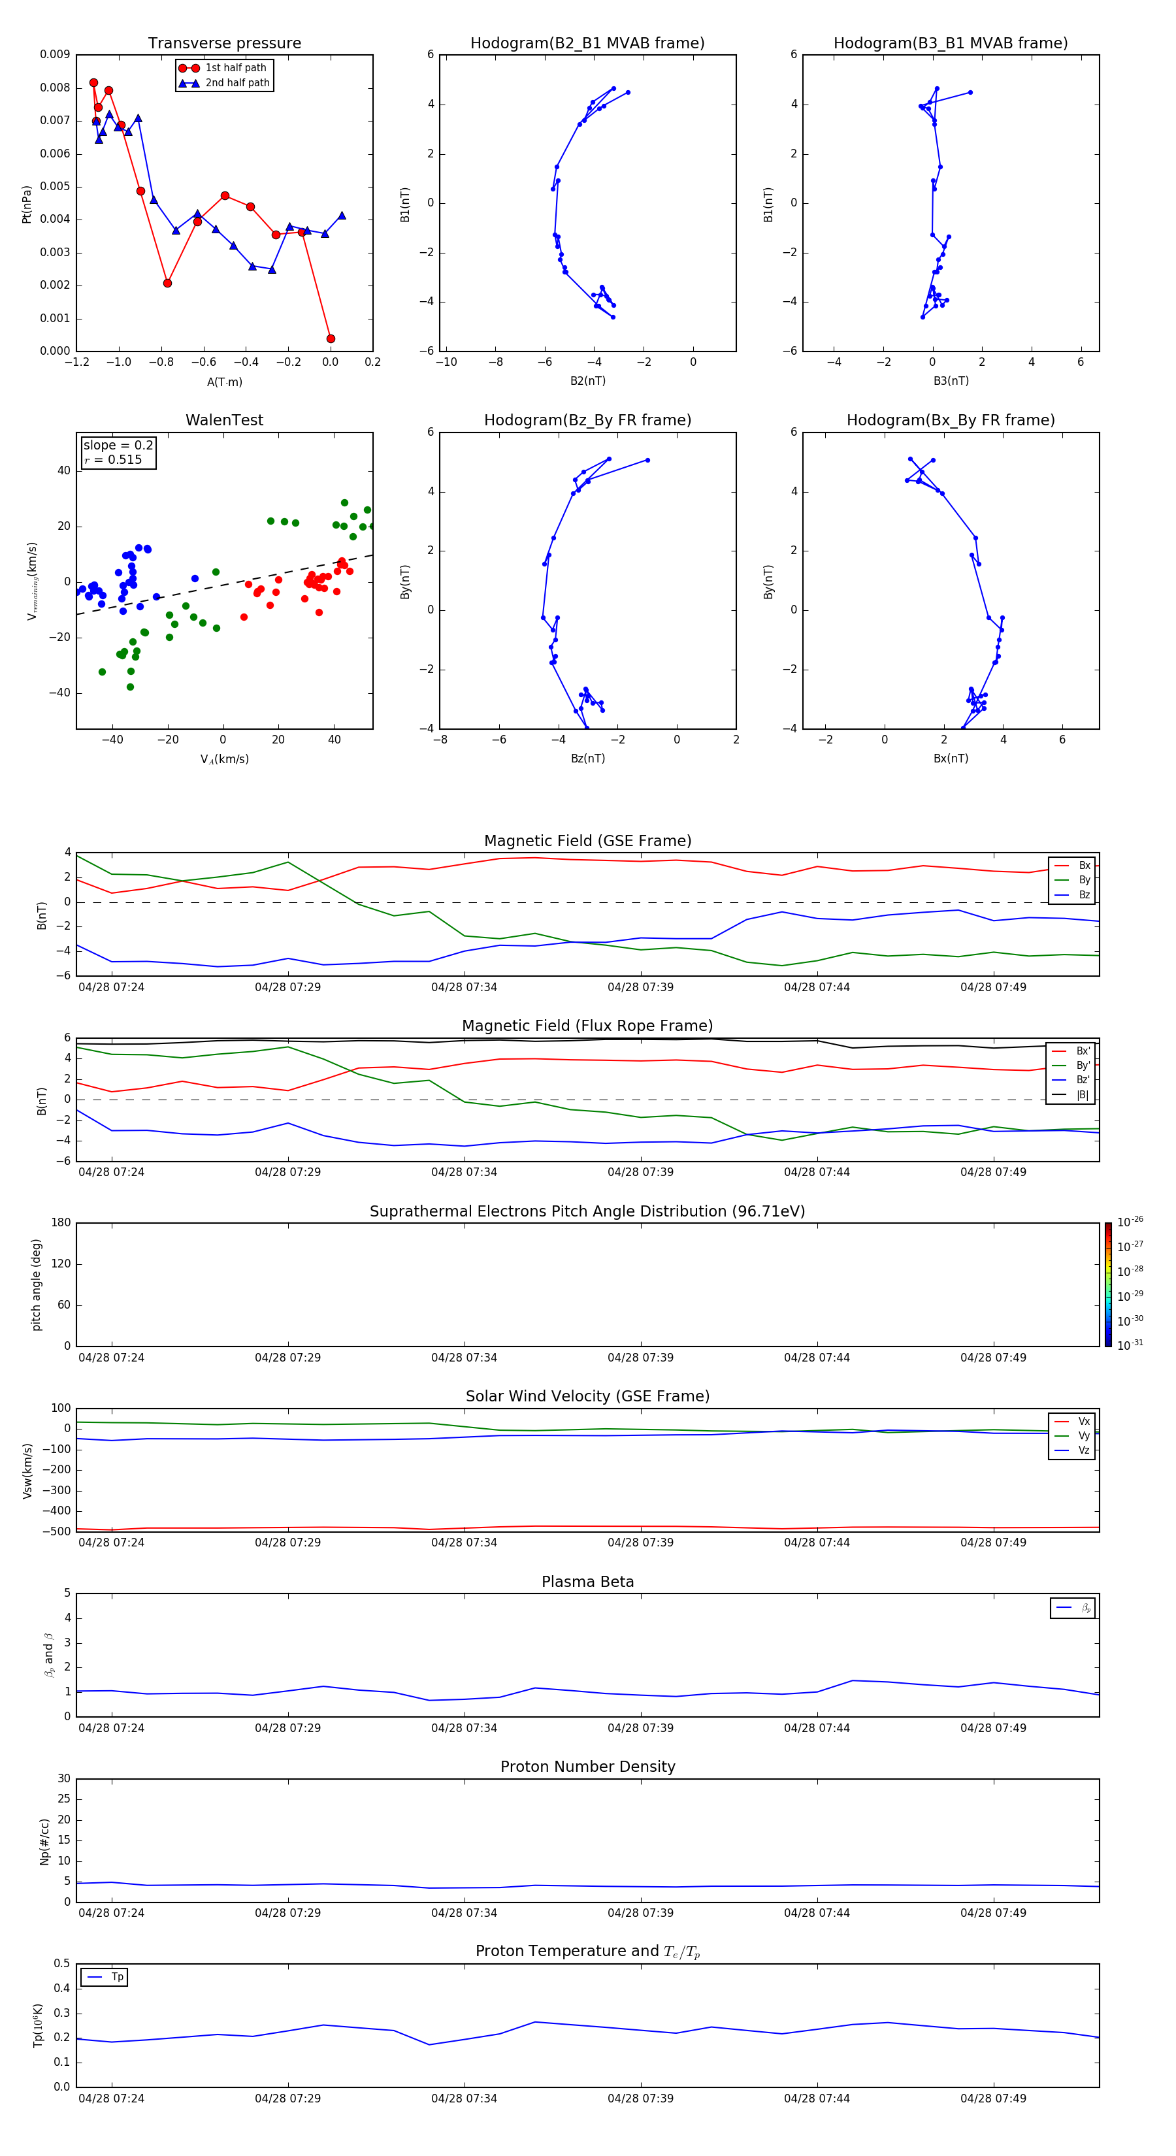The height and width of the screenshot is (2156, 1176).
Task: Click the "04/28 07:49" tick under Proton Temperature plot
Action: 992,2099
